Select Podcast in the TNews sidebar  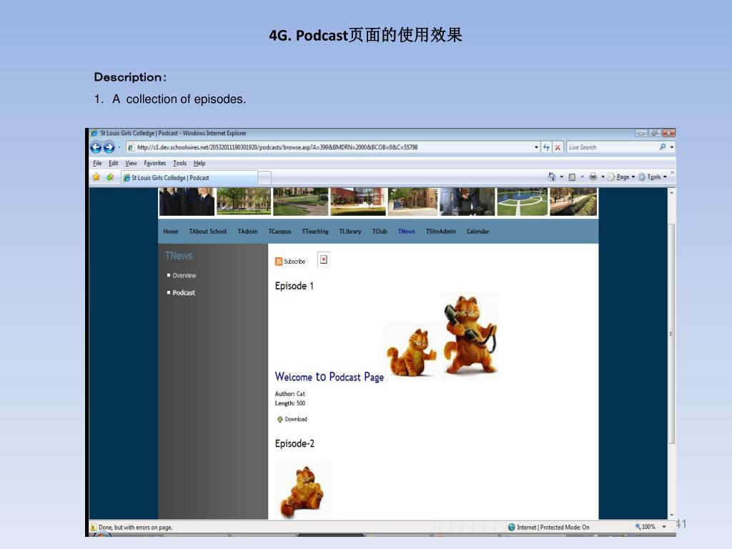pyautogui.click(x=184, y=292)
